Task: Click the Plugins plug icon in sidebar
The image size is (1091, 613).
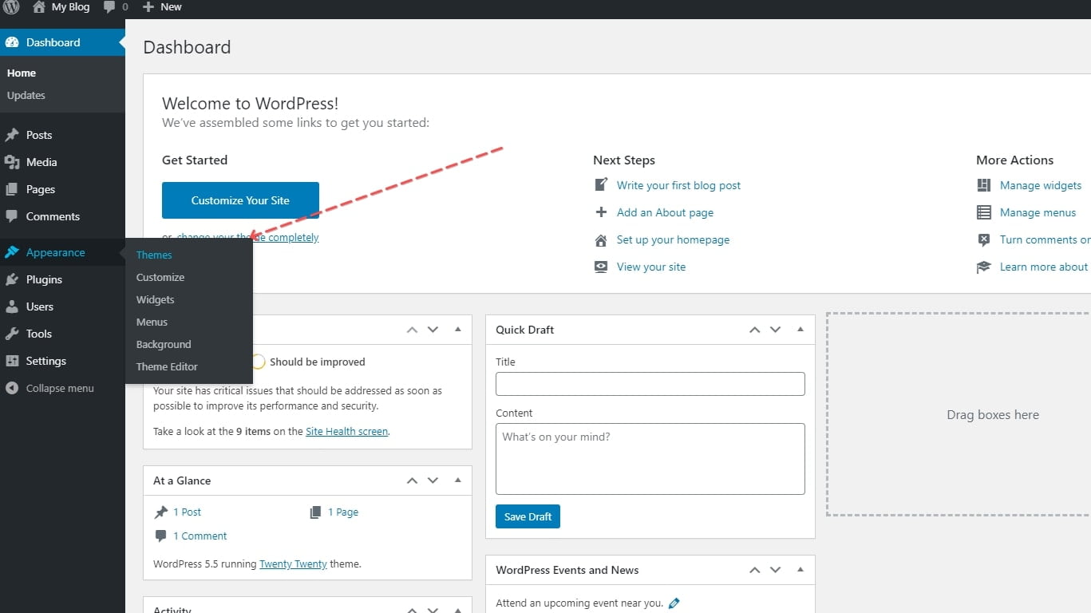Action: pyautogui.click(x=12, y=279)
